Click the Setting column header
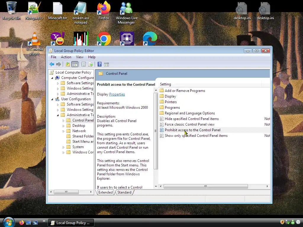This screenshot has height=227, width=303. (x=210, y=84)
